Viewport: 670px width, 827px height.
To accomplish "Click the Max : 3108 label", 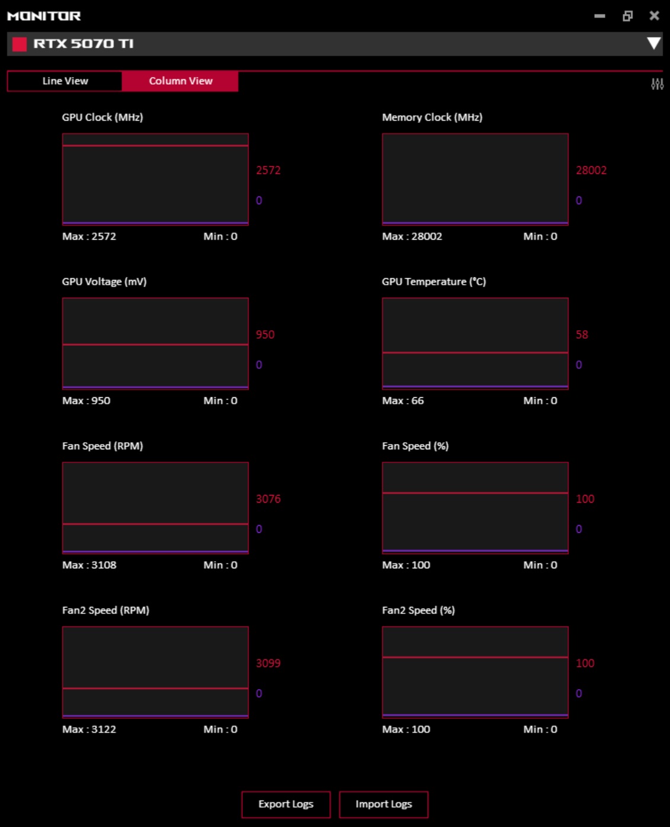I will pyautogui.click(x=89, y=565).
